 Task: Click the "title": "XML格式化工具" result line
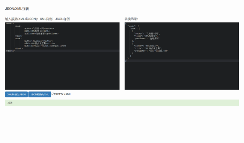click(148, 48)
